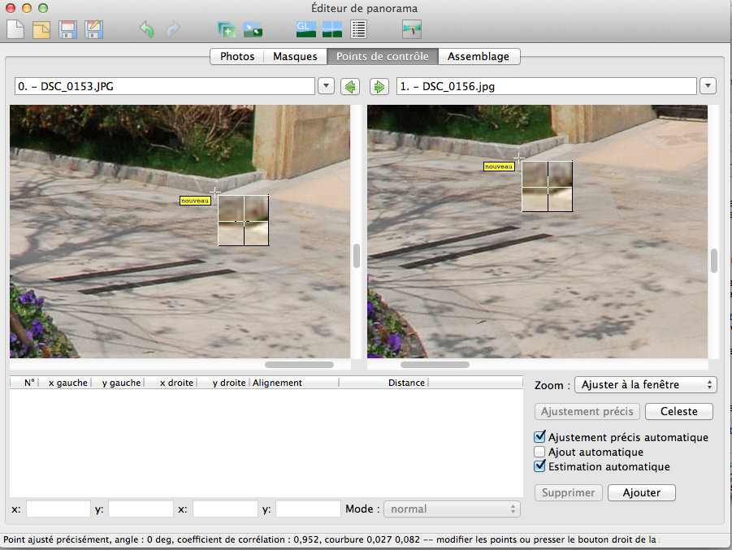Screen dimensions: 732x550
Task: Show next image pair with right green arrow
Action: (x=379, y=86)
